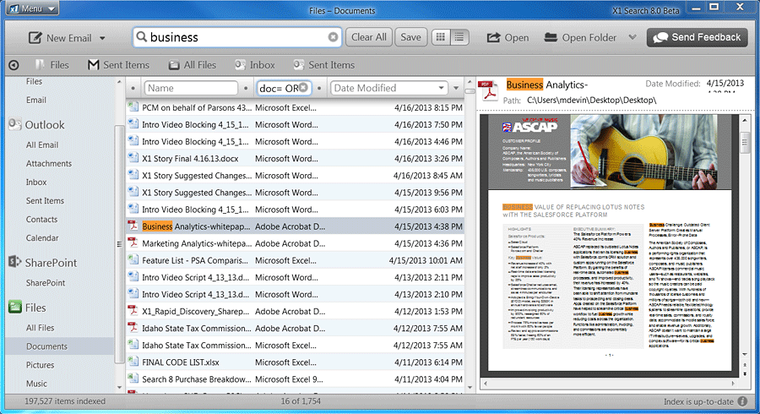Viewport: 760px width, 414px height.
Task: Open the containing folder
Action: (x=580, y=37)
